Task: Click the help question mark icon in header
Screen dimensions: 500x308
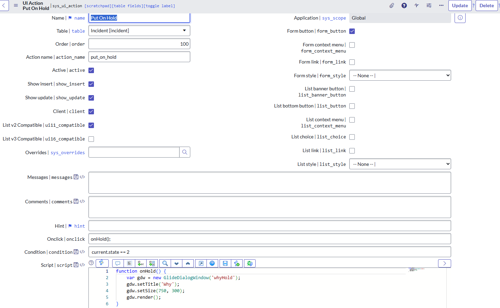Action: [x=404, y=5]
